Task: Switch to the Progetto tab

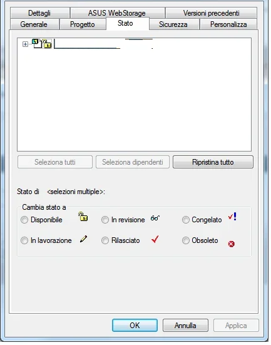Action: point(83,24)
